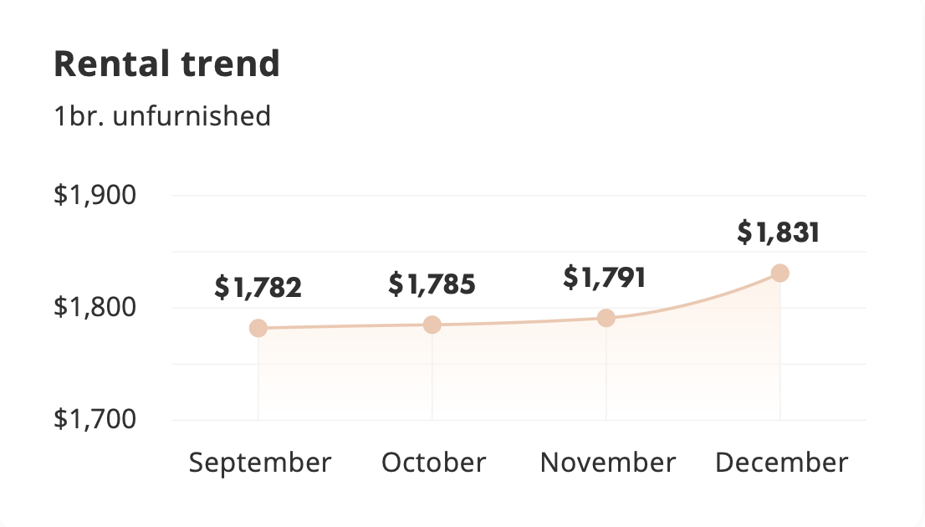
Task: Click the October axis label
Action: (433, 463)
